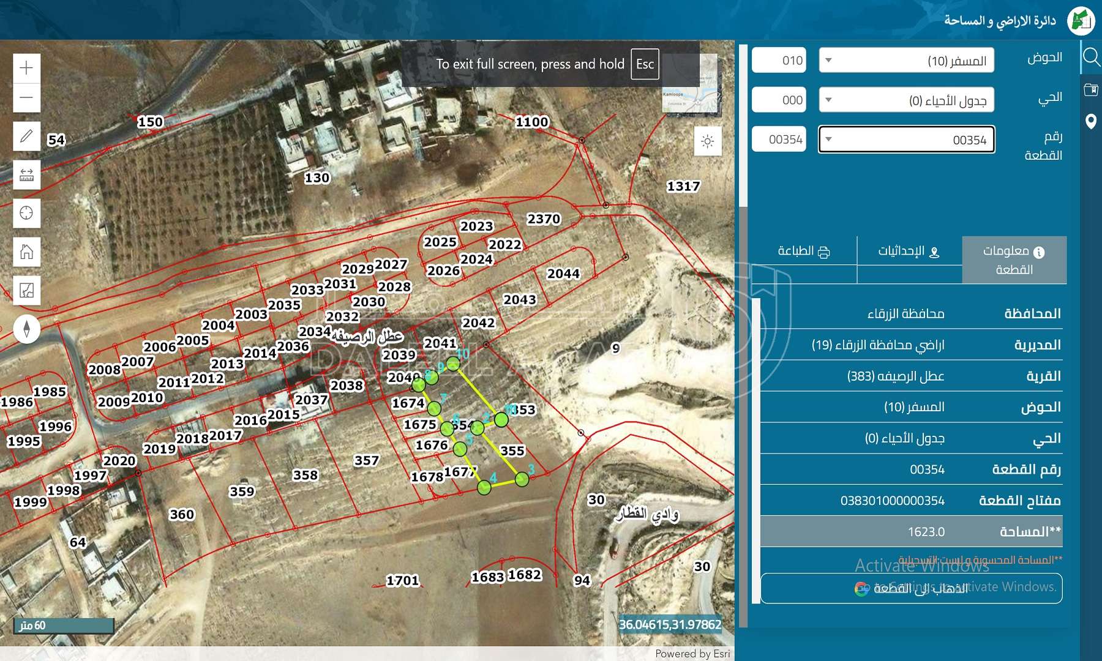1102x661 pixels.
Task: Select the pencil draw tool
Action: (x=26, y=136)
